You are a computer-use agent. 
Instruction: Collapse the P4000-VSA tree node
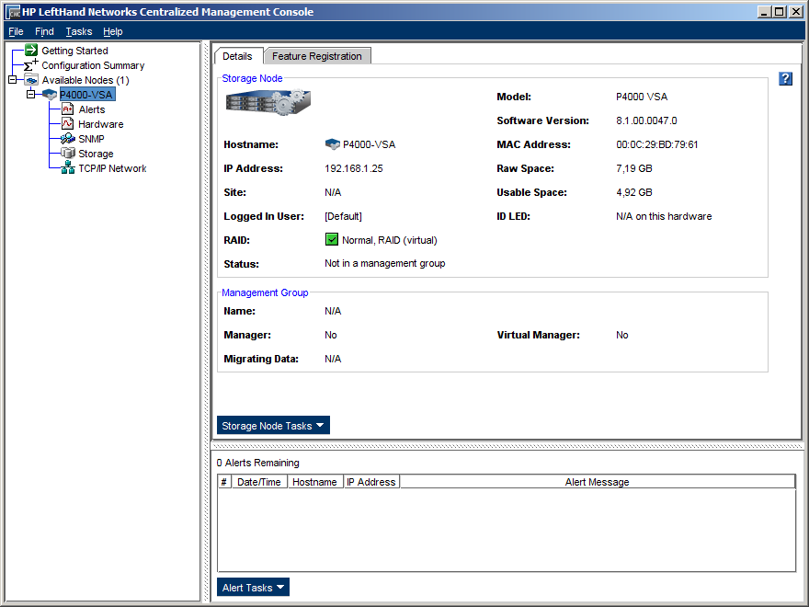[x=30, y=95]
